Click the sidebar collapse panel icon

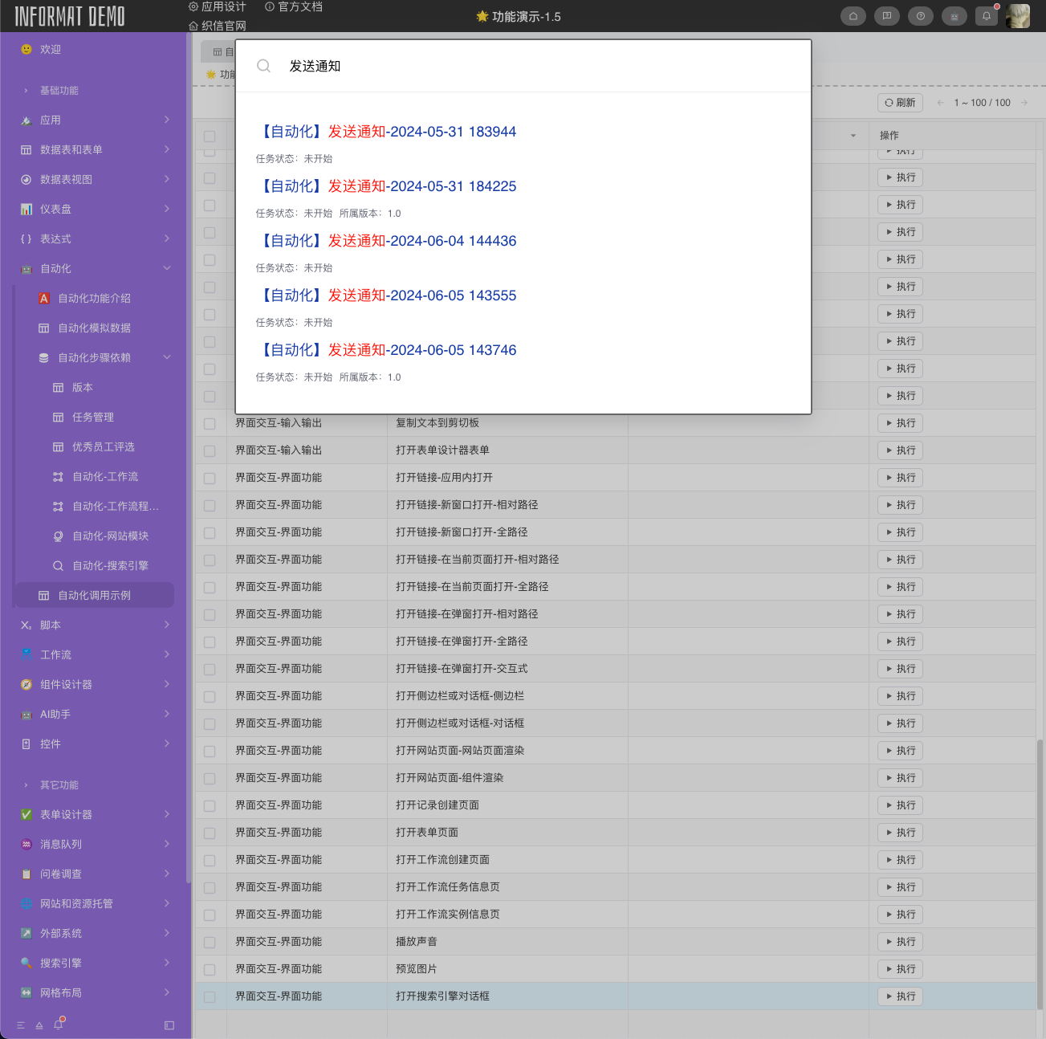(169, 1025)
